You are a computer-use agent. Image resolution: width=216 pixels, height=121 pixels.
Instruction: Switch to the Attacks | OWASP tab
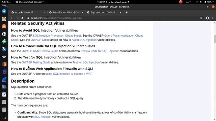28,12
